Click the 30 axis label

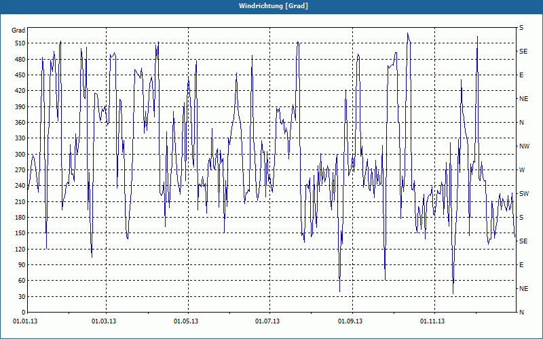(22, 296)
